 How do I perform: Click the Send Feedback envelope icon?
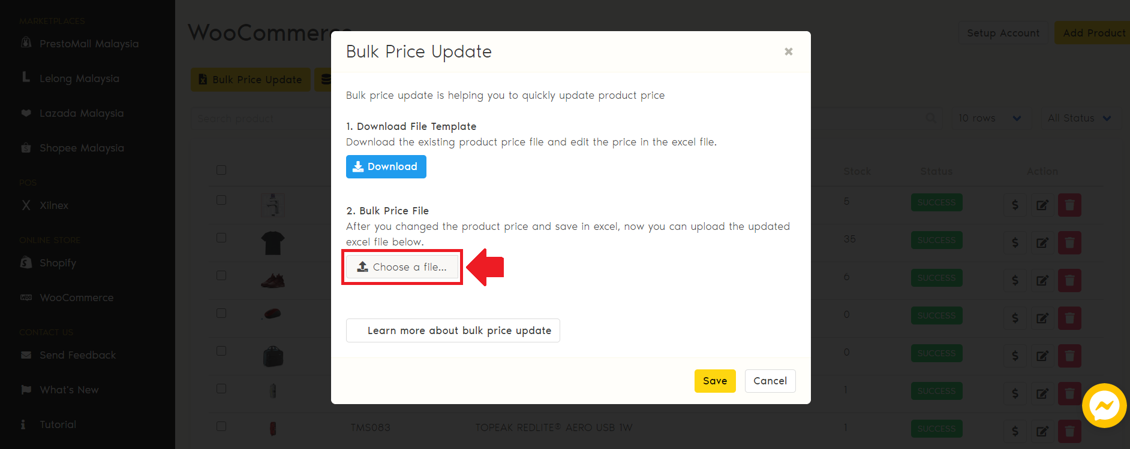[26, 355]
